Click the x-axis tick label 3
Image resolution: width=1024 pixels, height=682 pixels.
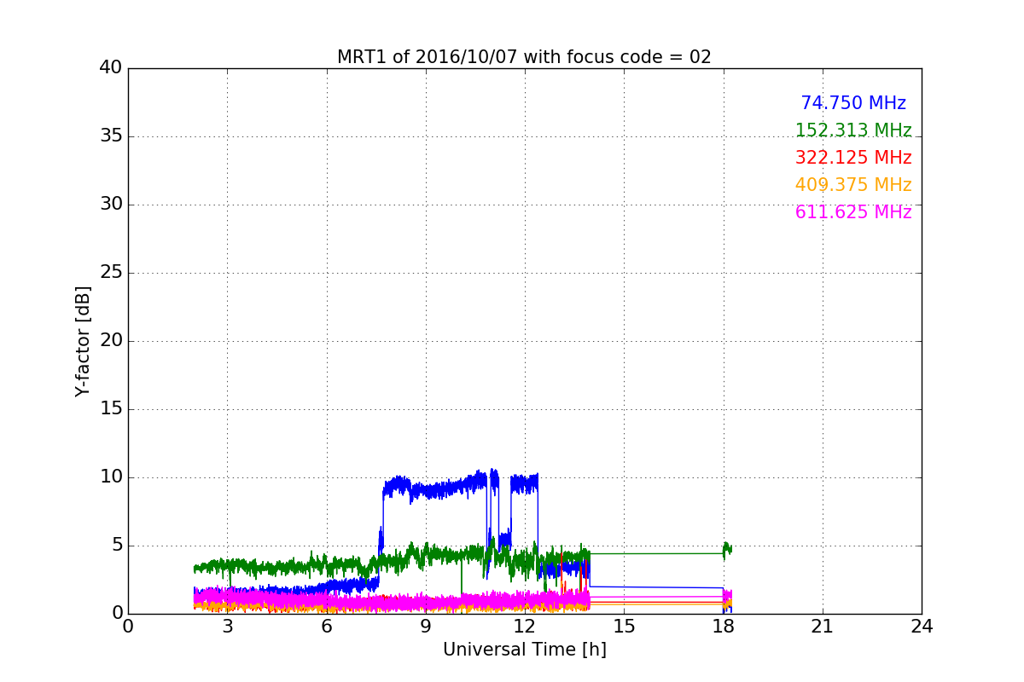click(227, 627)
